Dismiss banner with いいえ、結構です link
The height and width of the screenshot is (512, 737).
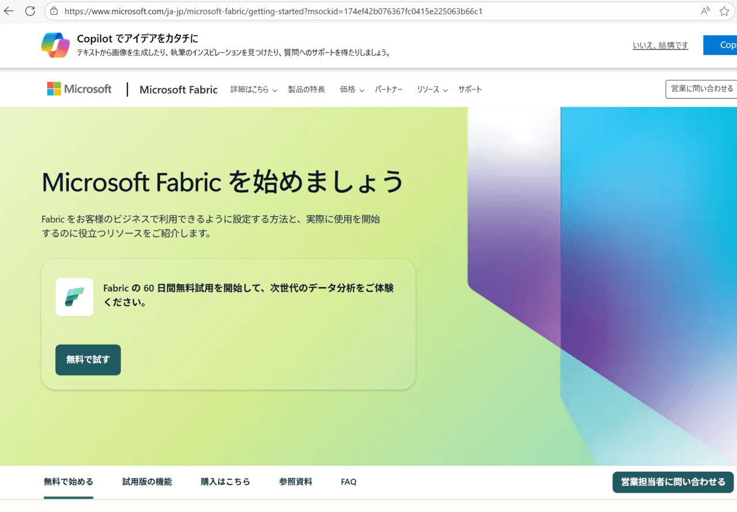[x=660, y=45]
